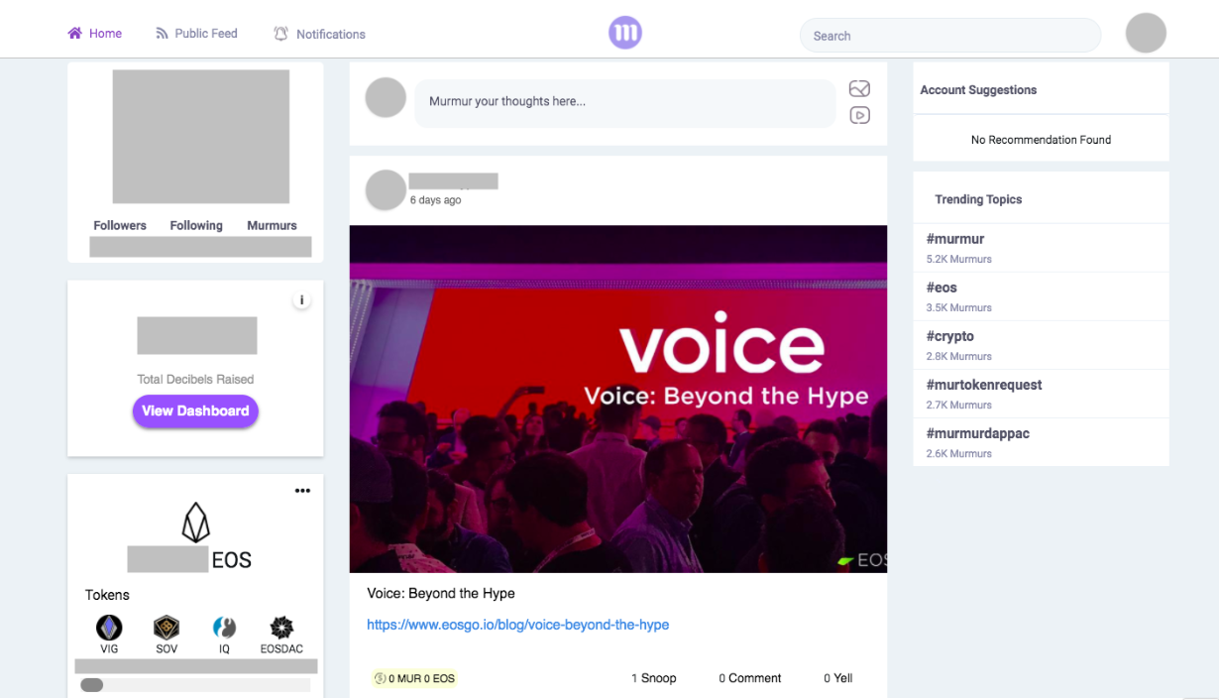Open Notifications page
The height and width of the screenshot is (700, 1219).
click(319, 34)
